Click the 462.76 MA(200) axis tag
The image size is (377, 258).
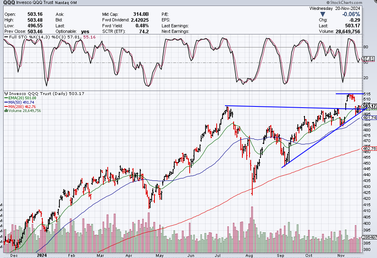369,148
